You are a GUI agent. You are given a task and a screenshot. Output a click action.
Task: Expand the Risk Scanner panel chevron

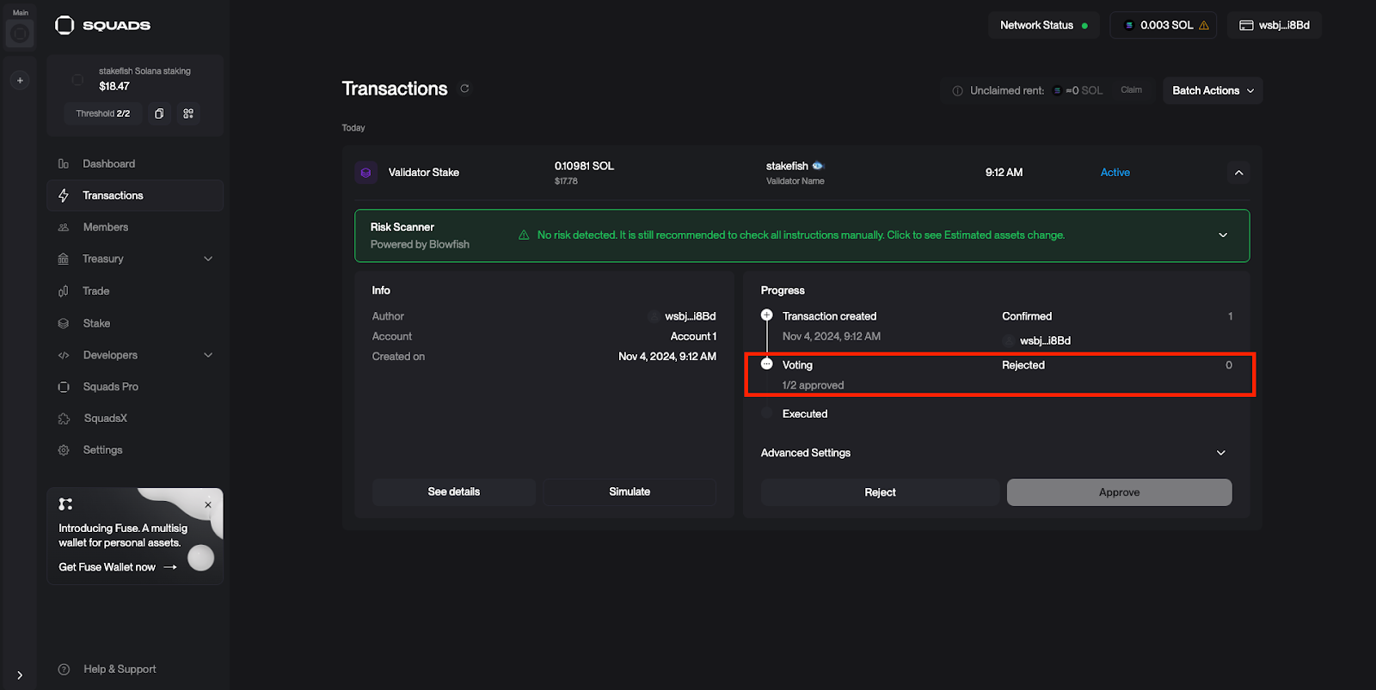[1223, 235]
